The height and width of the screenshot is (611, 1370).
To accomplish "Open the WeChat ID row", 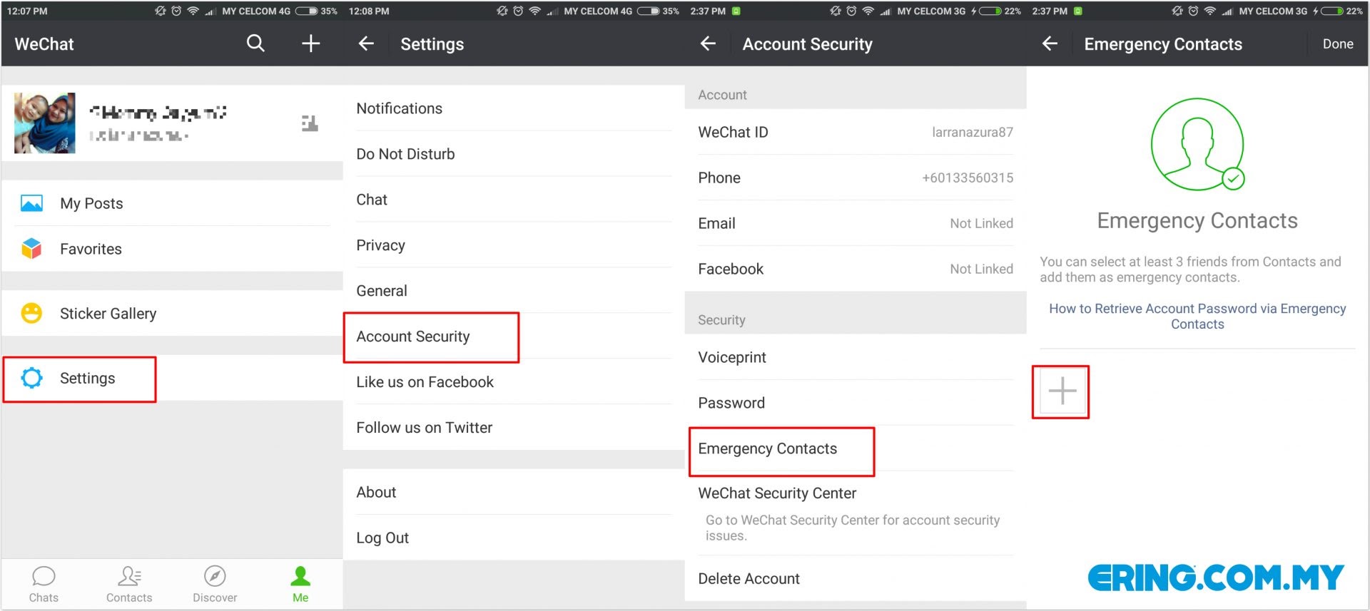I will pyautogui.click(x=856, y=132).
